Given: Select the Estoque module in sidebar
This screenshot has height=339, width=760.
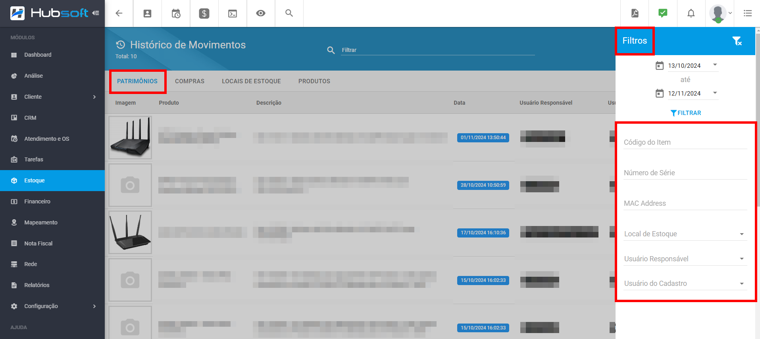Looking at the screenshot, I should click(52, 180).
